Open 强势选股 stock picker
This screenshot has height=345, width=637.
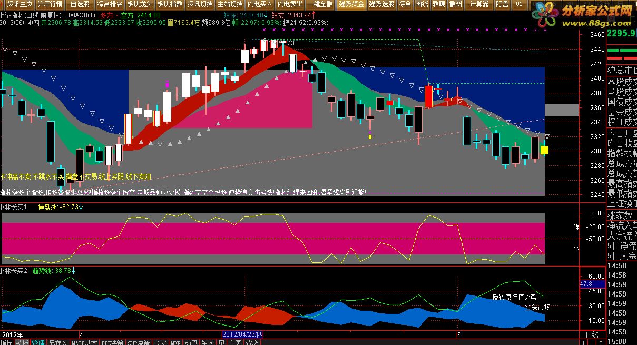381,4
